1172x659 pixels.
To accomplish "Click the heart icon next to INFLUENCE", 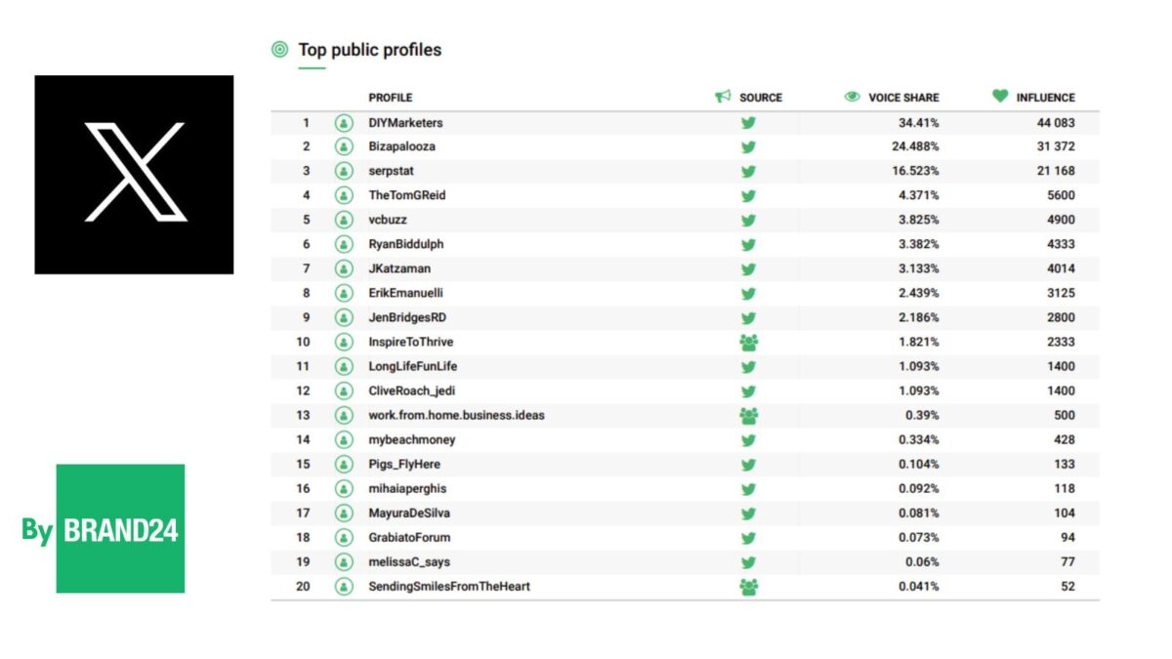I will [999, 97].
